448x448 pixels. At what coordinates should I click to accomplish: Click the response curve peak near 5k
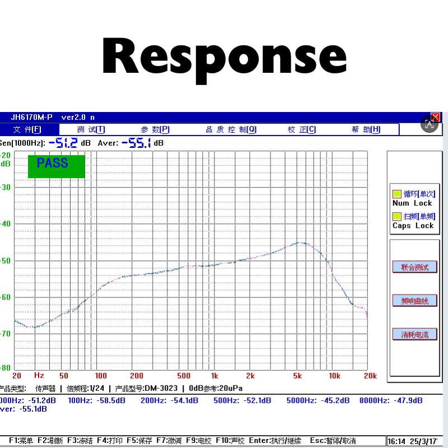pyautogui.click(x=300, y=242)
